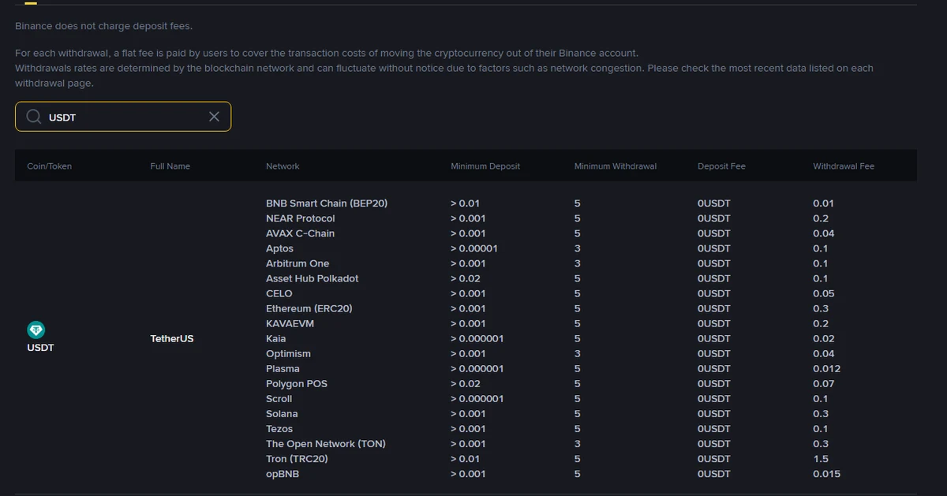Select the Kaia network entry
Screen dimensions: 947x496
click(276, 338)
